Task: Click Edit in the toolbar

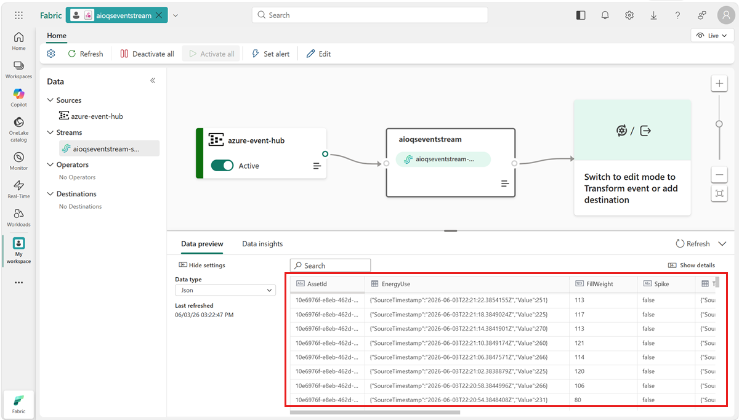Action: click(319, 54)
